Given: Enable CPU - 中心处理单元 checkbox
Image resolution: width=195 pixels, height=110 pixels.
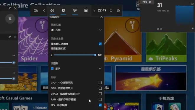Looking at the screenshot, I should 100,83.
